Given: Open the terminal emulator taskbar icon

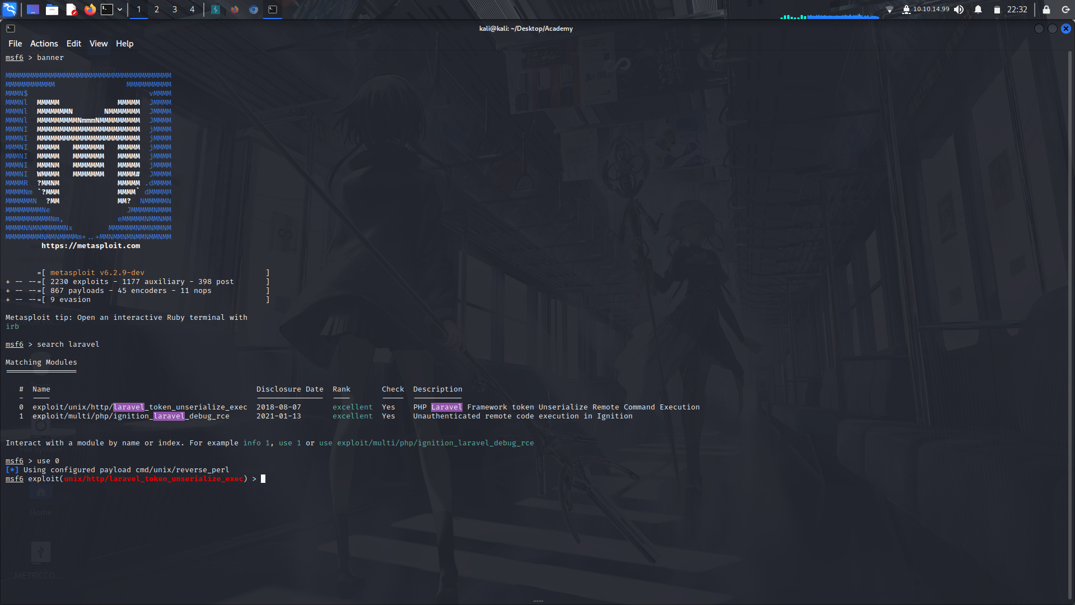Looking at the screenshot, I should 108,10.
